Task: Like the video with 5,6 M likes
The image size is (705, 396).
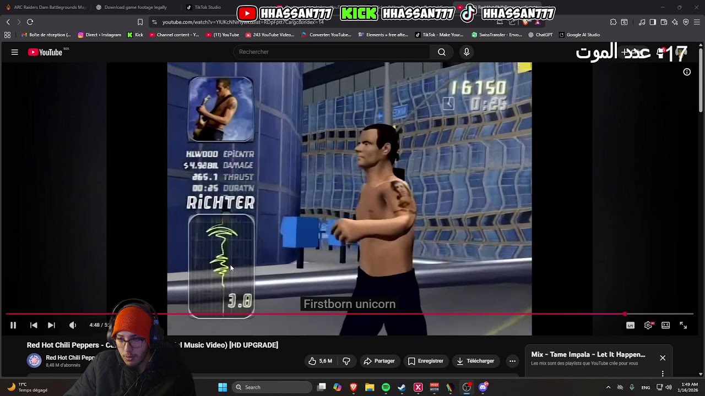Action: click(x=320, y=361)
